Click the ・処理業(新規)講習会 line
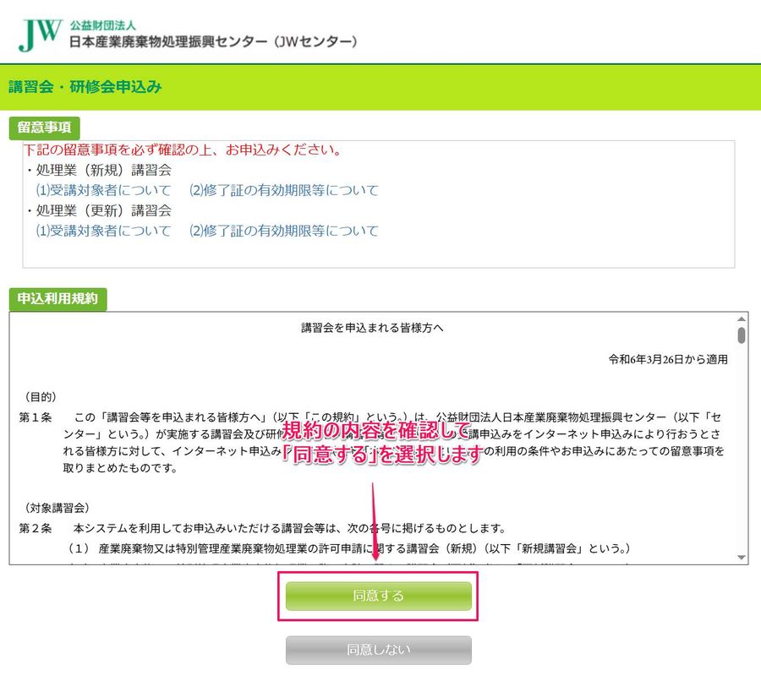 (x=98, y=171)
